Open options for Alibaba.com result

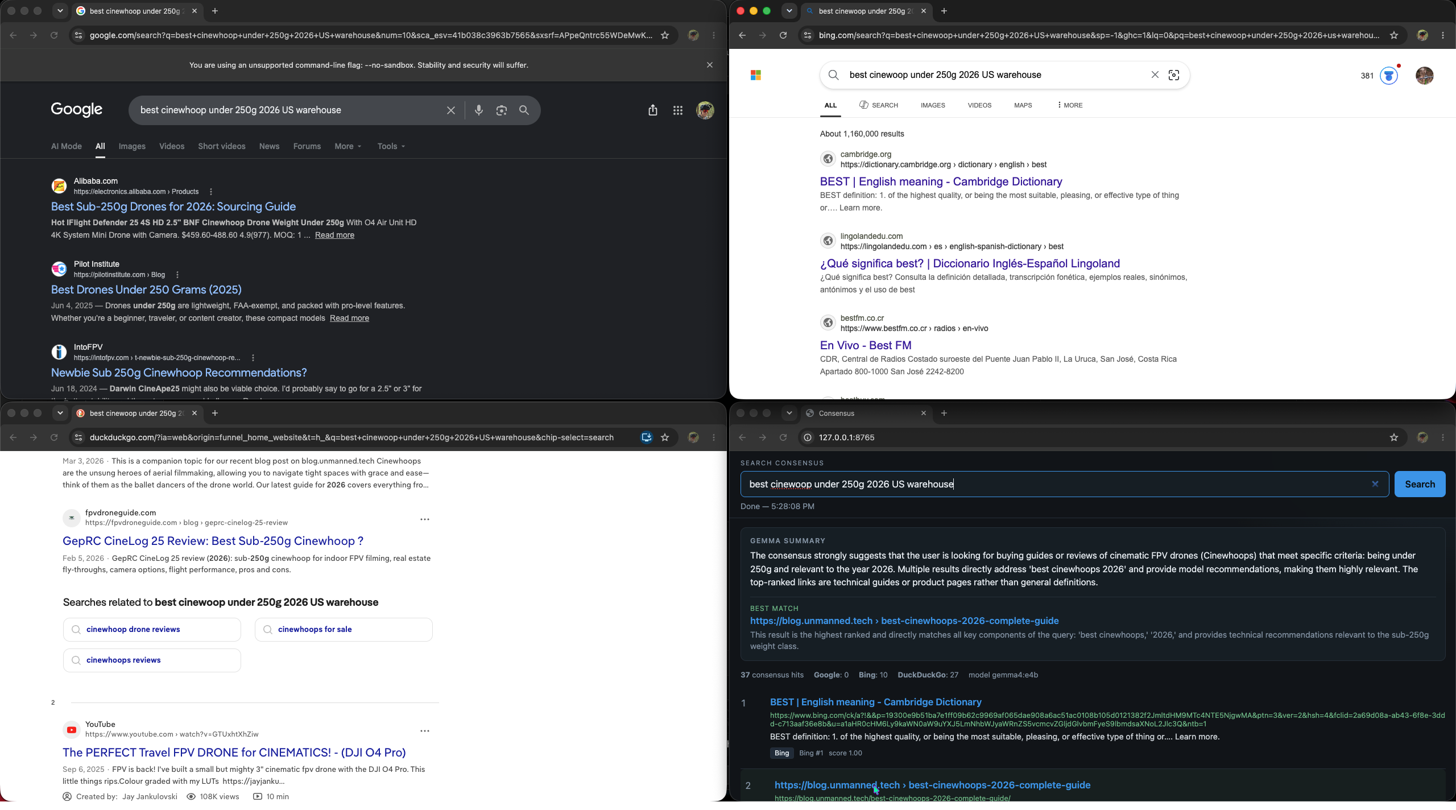pos(210,192)
